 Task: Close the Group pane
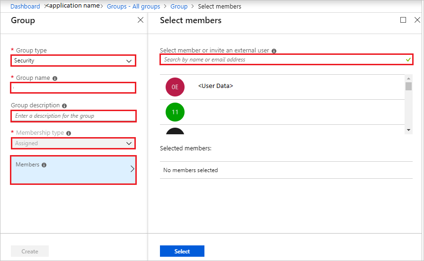(x=141, y=20)
